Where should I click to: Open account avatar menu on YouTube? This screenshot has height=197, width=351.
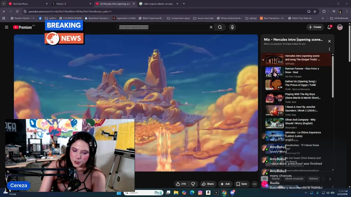340,27
